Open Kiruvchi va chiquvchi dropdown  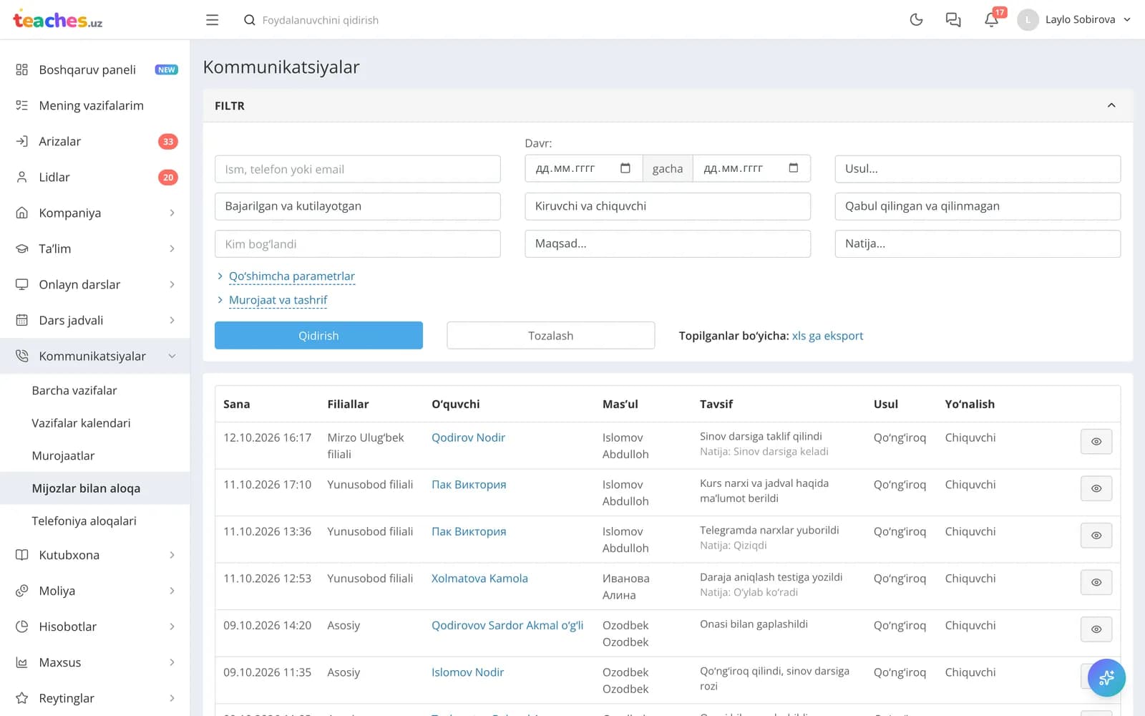668,206
